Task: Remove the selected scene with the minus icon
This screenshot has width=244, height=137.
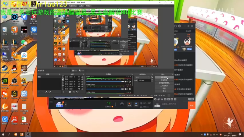Action: [x=42, y=92]
